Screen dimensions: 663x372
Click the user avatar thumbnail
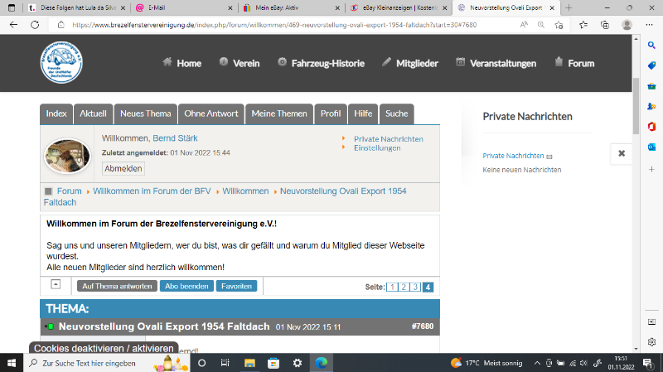67,154
